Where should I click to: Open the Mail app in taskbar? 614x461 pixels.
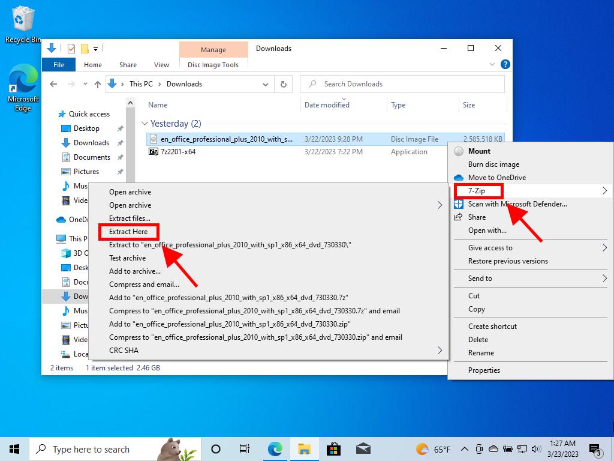(363, 449)
